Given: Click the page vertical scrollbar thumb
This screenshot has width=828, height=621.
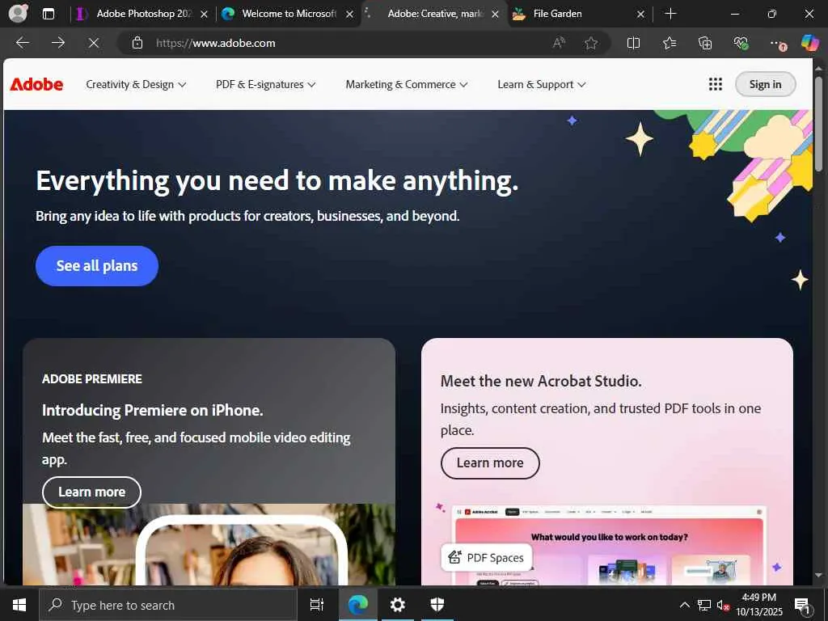Looking at the screenshot, I should 818,124.
